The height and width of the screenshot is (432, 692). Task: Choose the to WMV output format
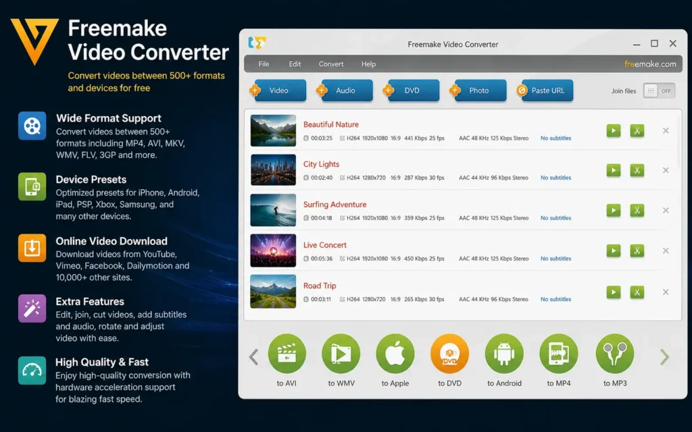pyautogui.click(x=341, y=354)
